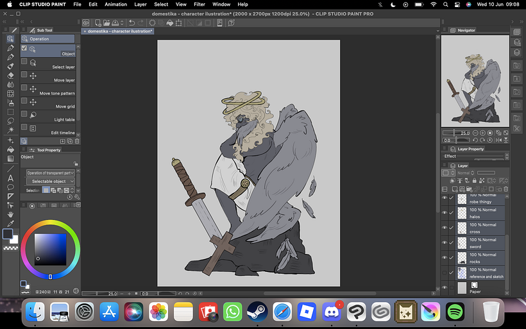Switch to domestika - character ilustration tab
This screenshot has height=329, width=526.
[x=118, y=31]
